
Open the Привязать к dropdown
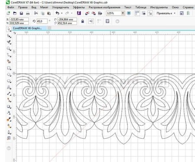click(x=166, y=13)
